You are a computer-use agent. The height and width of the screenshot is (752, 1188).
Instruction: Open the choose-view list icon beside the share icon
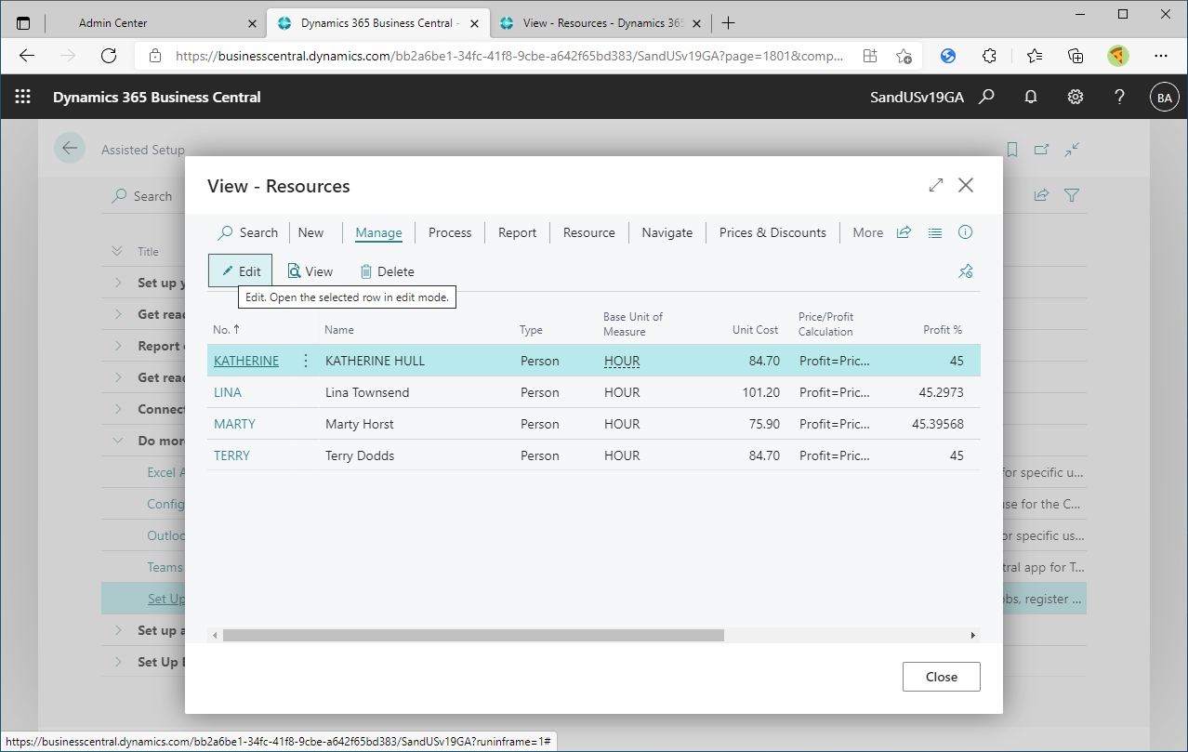(935, 232)
